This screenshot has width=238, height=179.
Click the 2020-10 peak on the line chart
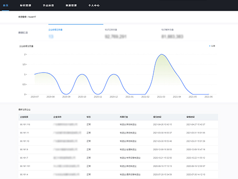click(82, 74)
